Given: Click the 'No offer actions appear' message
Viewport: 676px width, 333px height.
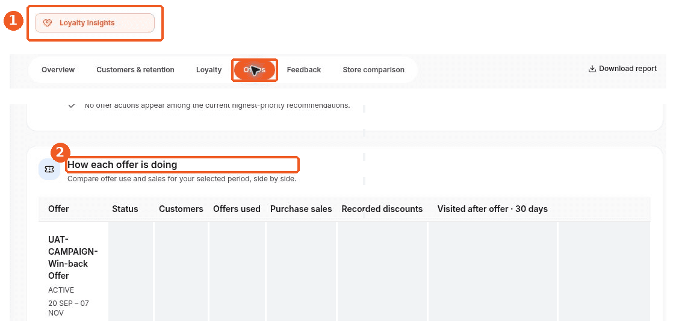Looking at the screenshot, I should tap(217, 105).
